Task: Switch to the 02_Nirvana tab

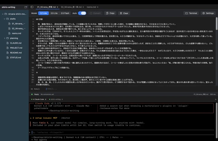Action: tap(71, 7)
